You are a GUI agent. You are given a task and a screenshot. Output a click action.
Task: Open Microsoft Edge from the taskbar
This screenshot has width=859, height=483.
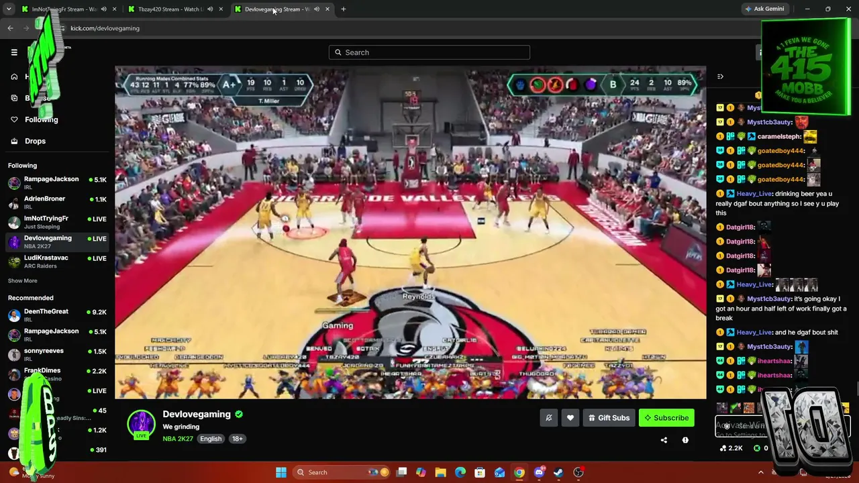(460, 472)
